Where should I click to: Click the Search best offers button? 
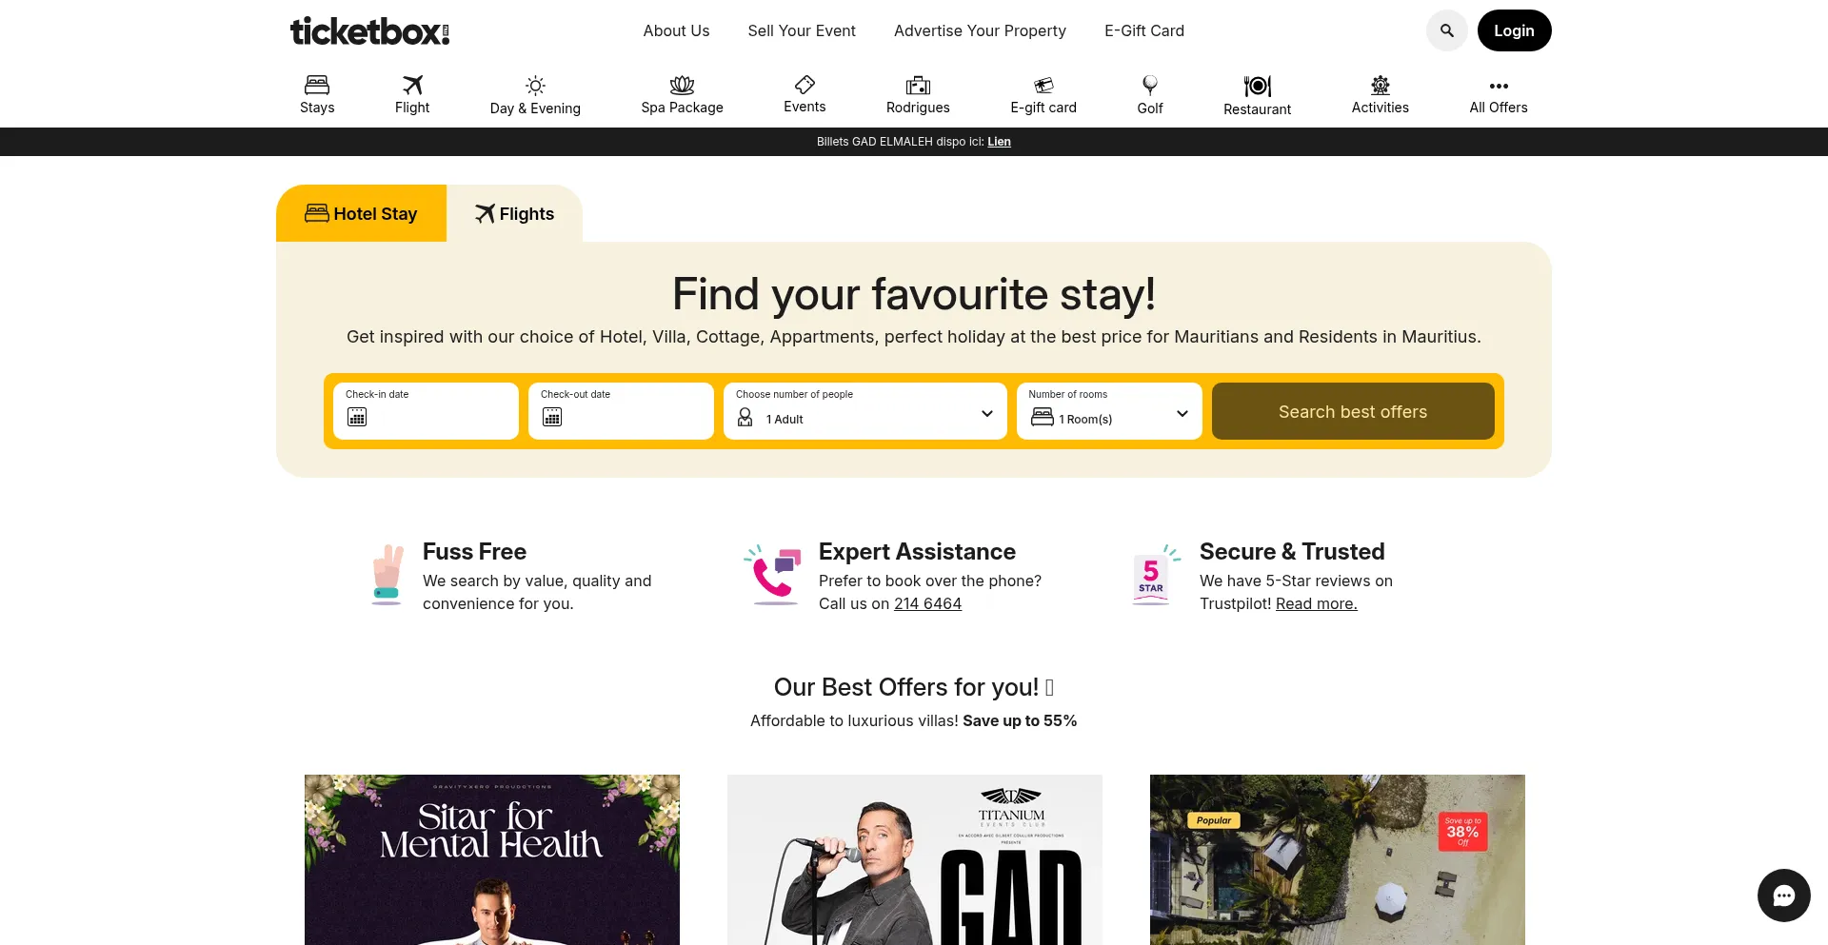1353,411
